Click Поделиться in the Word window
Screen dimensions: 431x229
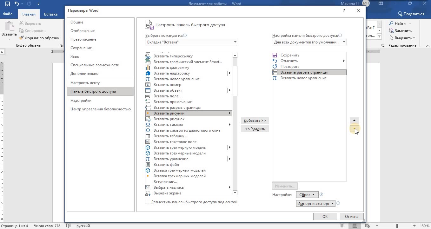pyautogui.click(x=411, y=14)
